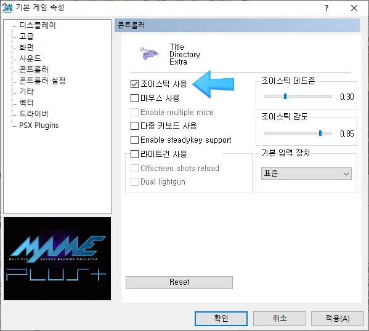Enable steadykey support checkbox

click(x=134, y=140)
